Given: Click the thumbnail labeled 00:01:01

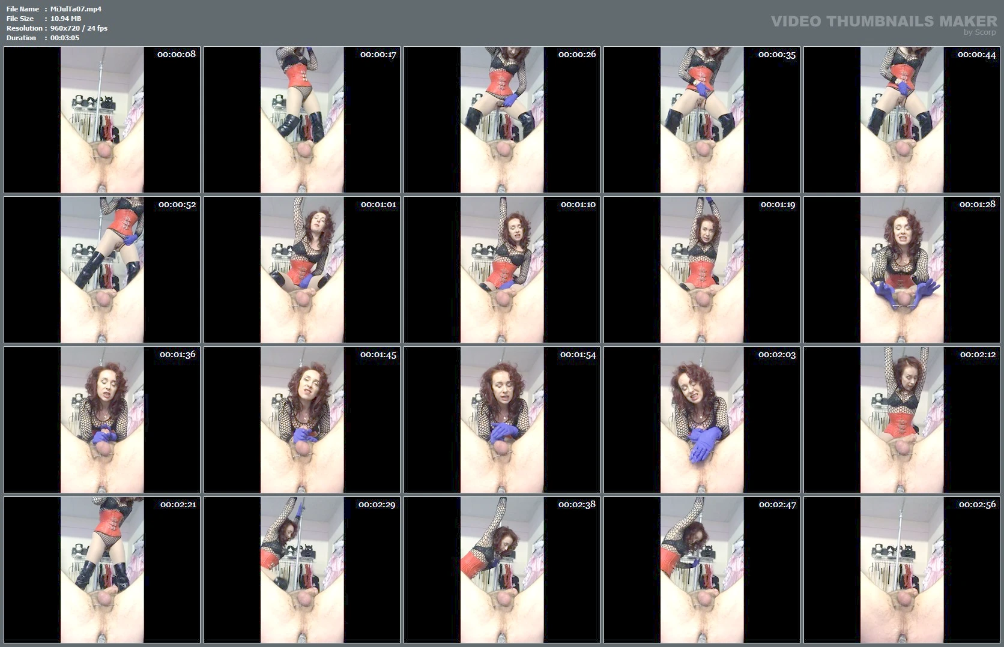Looking at the screenshot, I should click(x=302, y=269).
